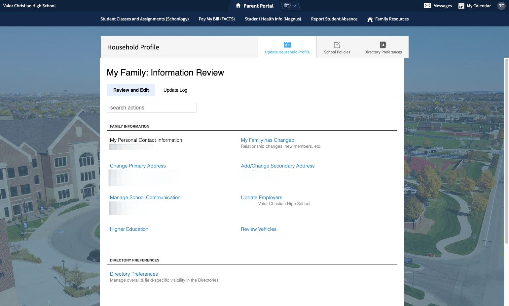
Task: Open Report Student Absence
Action: (x=334, y=19)
